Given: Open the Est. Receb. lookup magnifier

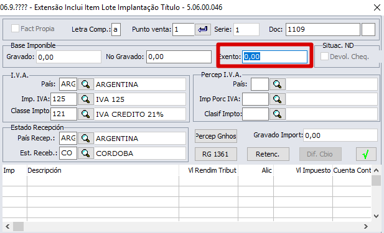Looking at the screenshot, I should tap(86, 153).
